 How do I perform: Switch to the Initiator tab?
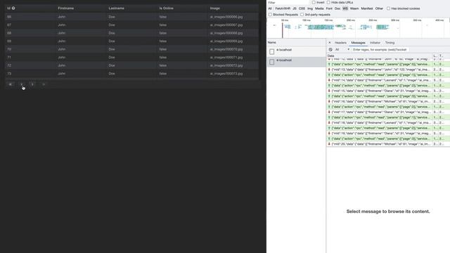pyautogui.click(x=375, y=43)
